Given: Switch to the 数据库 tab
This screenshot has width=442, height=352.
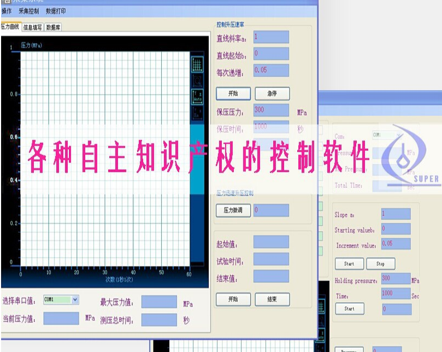Looking at the screenshot, I should click(x=53, y=27).
